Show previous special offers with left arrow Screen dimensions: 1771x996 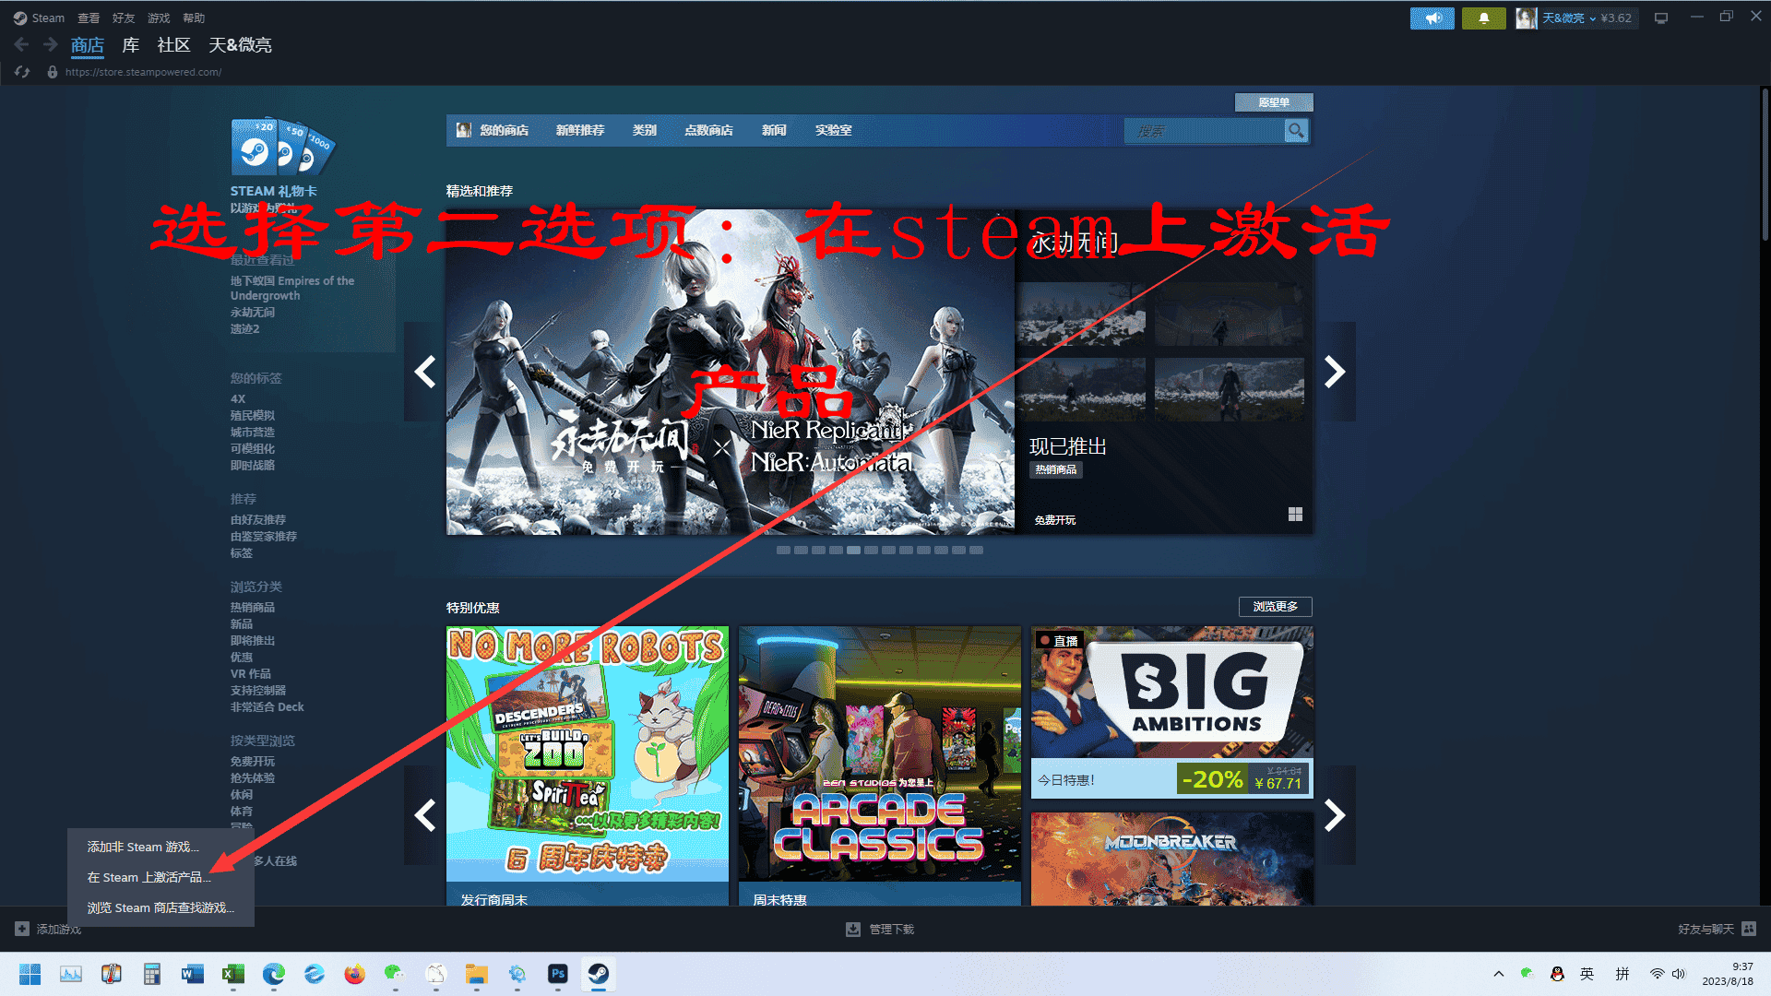point(424,815)
